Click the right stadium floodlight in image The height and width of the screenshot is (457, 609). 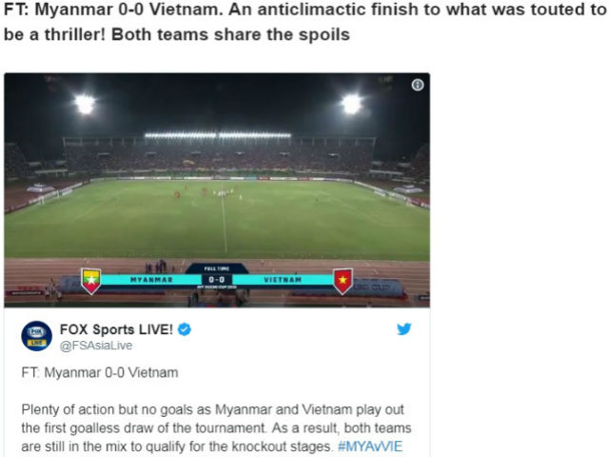click(x=351, y=104)
